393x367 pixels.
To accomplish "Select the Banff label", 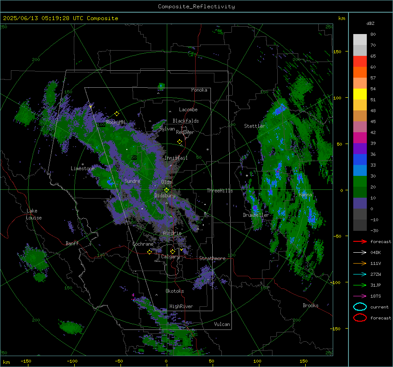I will 72,243.
